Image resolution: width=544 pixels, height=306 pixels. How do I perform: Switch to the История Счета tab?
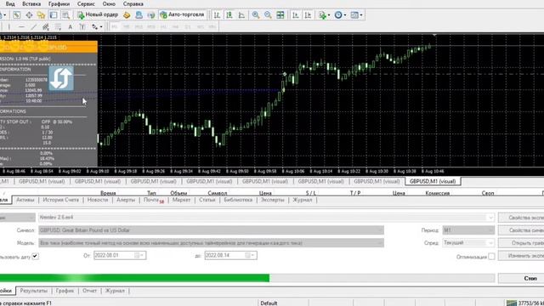click(x=60, y=200)
